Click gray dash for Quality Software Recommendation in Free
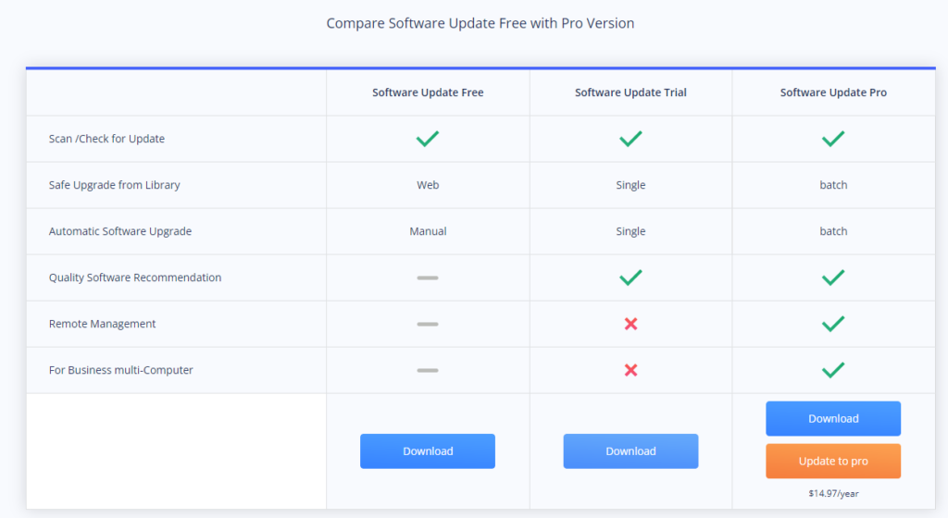Screen dimensions: 948x518 click(427, 277)
